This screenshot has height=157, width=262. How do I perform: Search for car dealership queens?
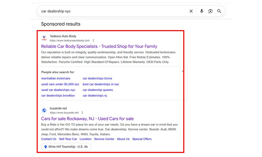[x=98, y=90]
